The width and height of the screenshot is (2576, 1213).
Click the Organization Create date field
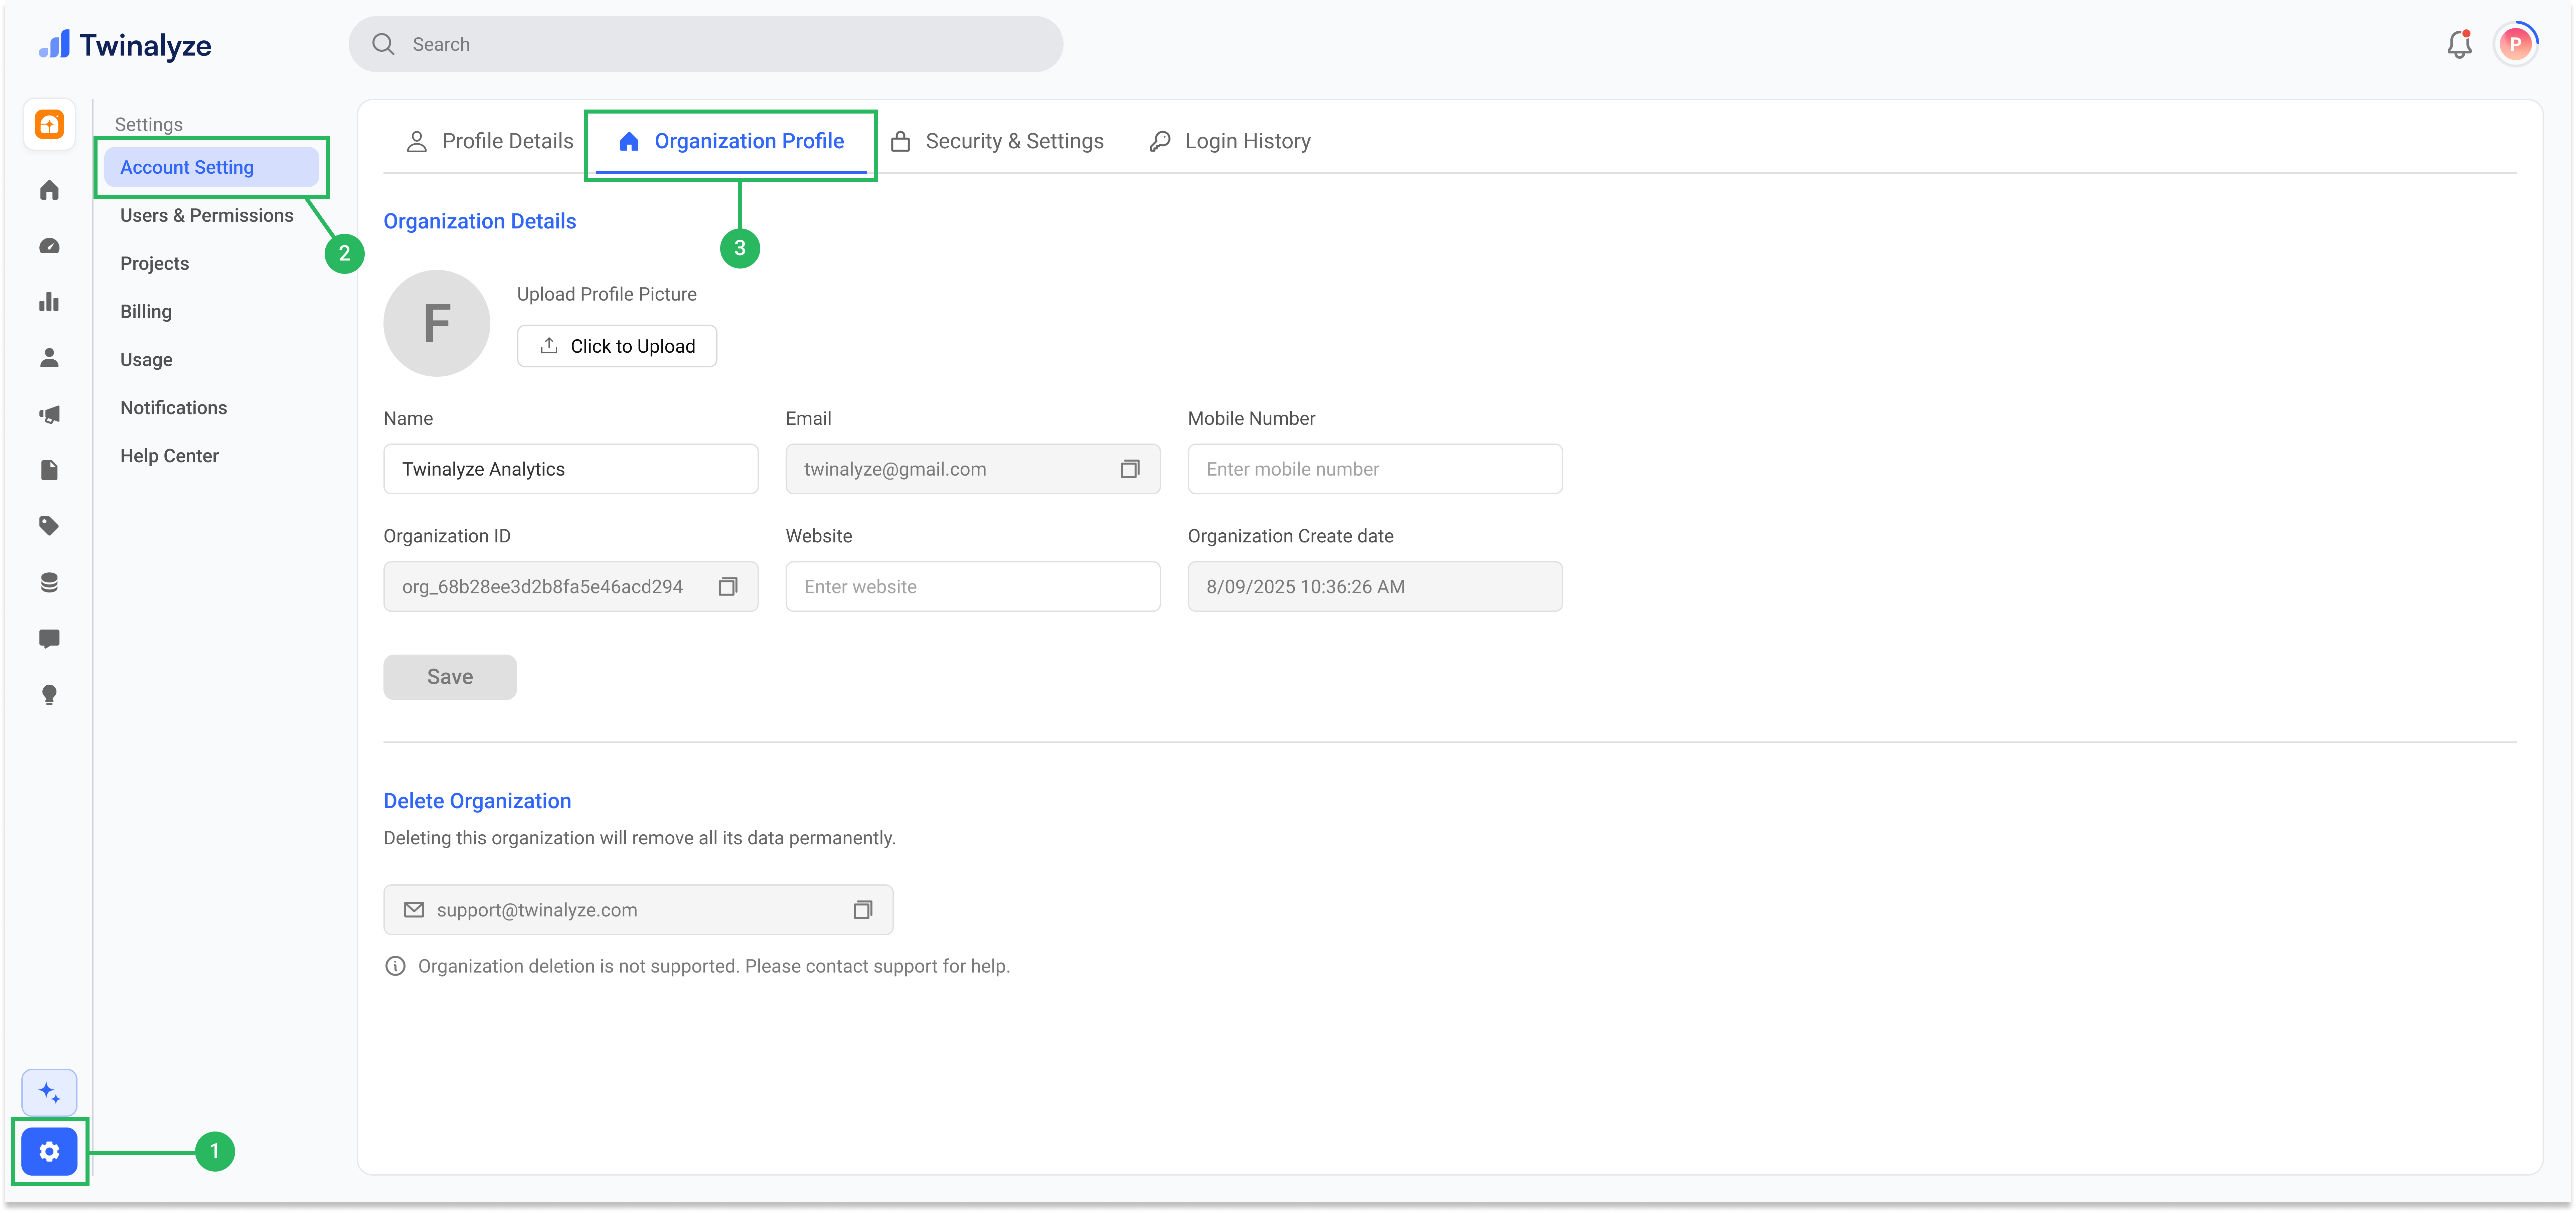[1375, 587]
